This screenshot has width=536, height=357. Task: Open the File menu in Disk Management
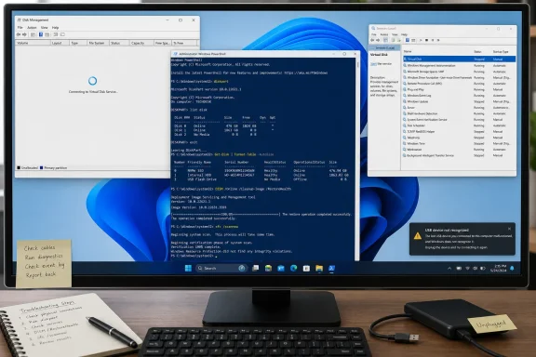click(x=20, y=27)
